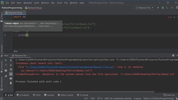This screenshot has width=178, height=100.
Task: Open the Help menu
Action: click(x=82, y=3)
